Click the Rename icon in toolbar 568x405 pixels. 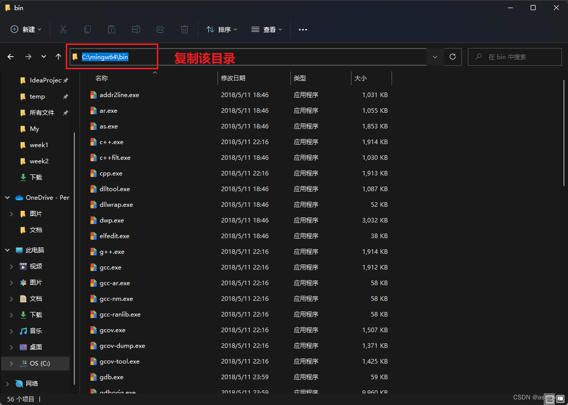136,29
